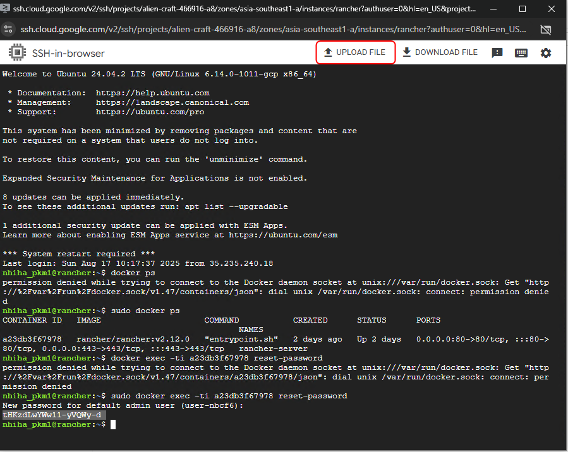The image size is (568, 452).
Task: Open the https://help.ubuntu.com documentation link
Action: [152, 93]
